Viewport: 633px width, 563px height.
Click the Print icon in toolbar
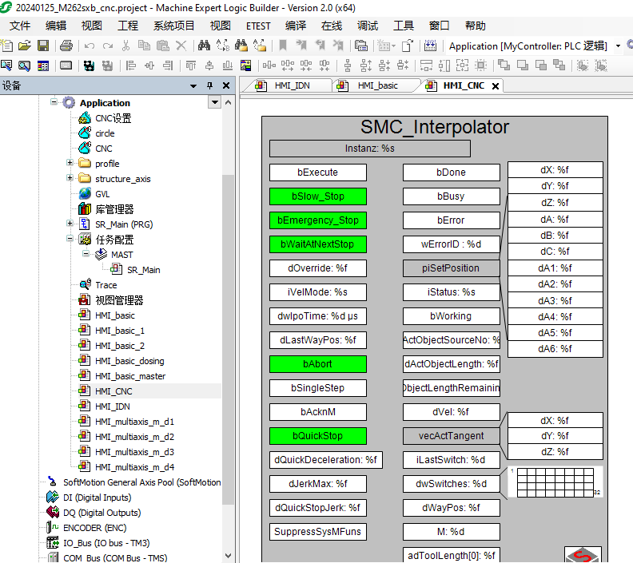[x=66, y=46]
